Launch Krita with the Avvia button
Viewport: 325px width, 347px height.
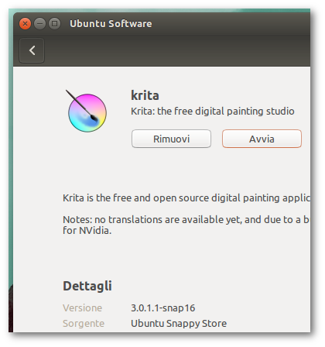point(262,139)
